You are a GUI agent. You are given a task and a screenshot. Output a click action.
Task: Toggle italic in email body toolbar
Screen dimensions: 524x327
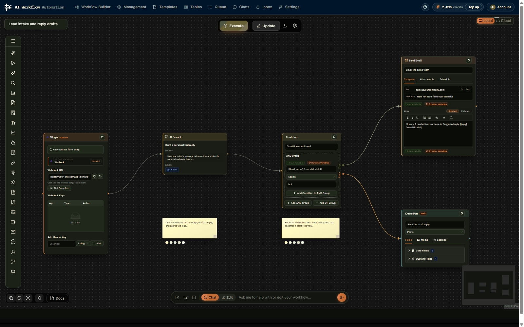(412, 118)
